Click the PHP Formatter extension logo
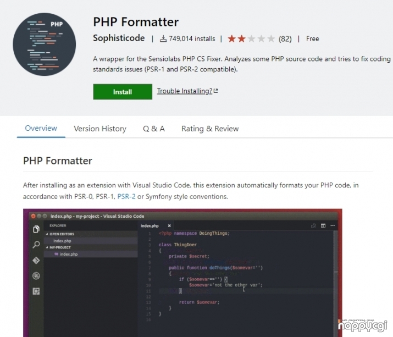 coord(45,45)
